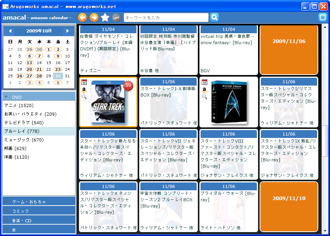
Task: Open 宇宙大作戦 コンプリート・シーズン2 card
Action: (169, 207)
